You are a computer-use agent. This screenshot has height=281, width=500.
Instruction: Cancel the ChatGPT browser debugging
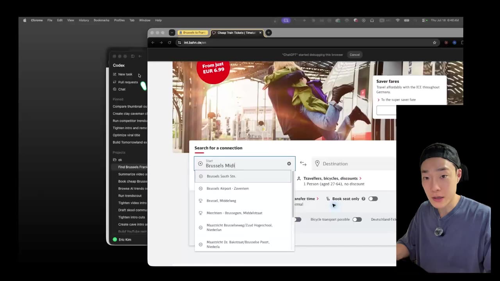[355, 55]
